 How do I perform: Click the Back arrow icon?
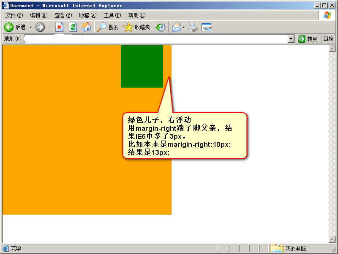point(9,27)
